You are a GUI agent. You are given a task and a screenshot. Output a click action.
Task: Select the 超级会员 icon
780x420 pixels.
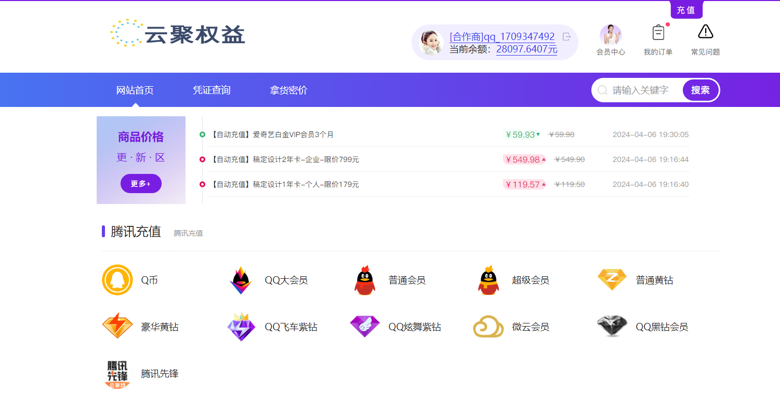tap(488, 279)
